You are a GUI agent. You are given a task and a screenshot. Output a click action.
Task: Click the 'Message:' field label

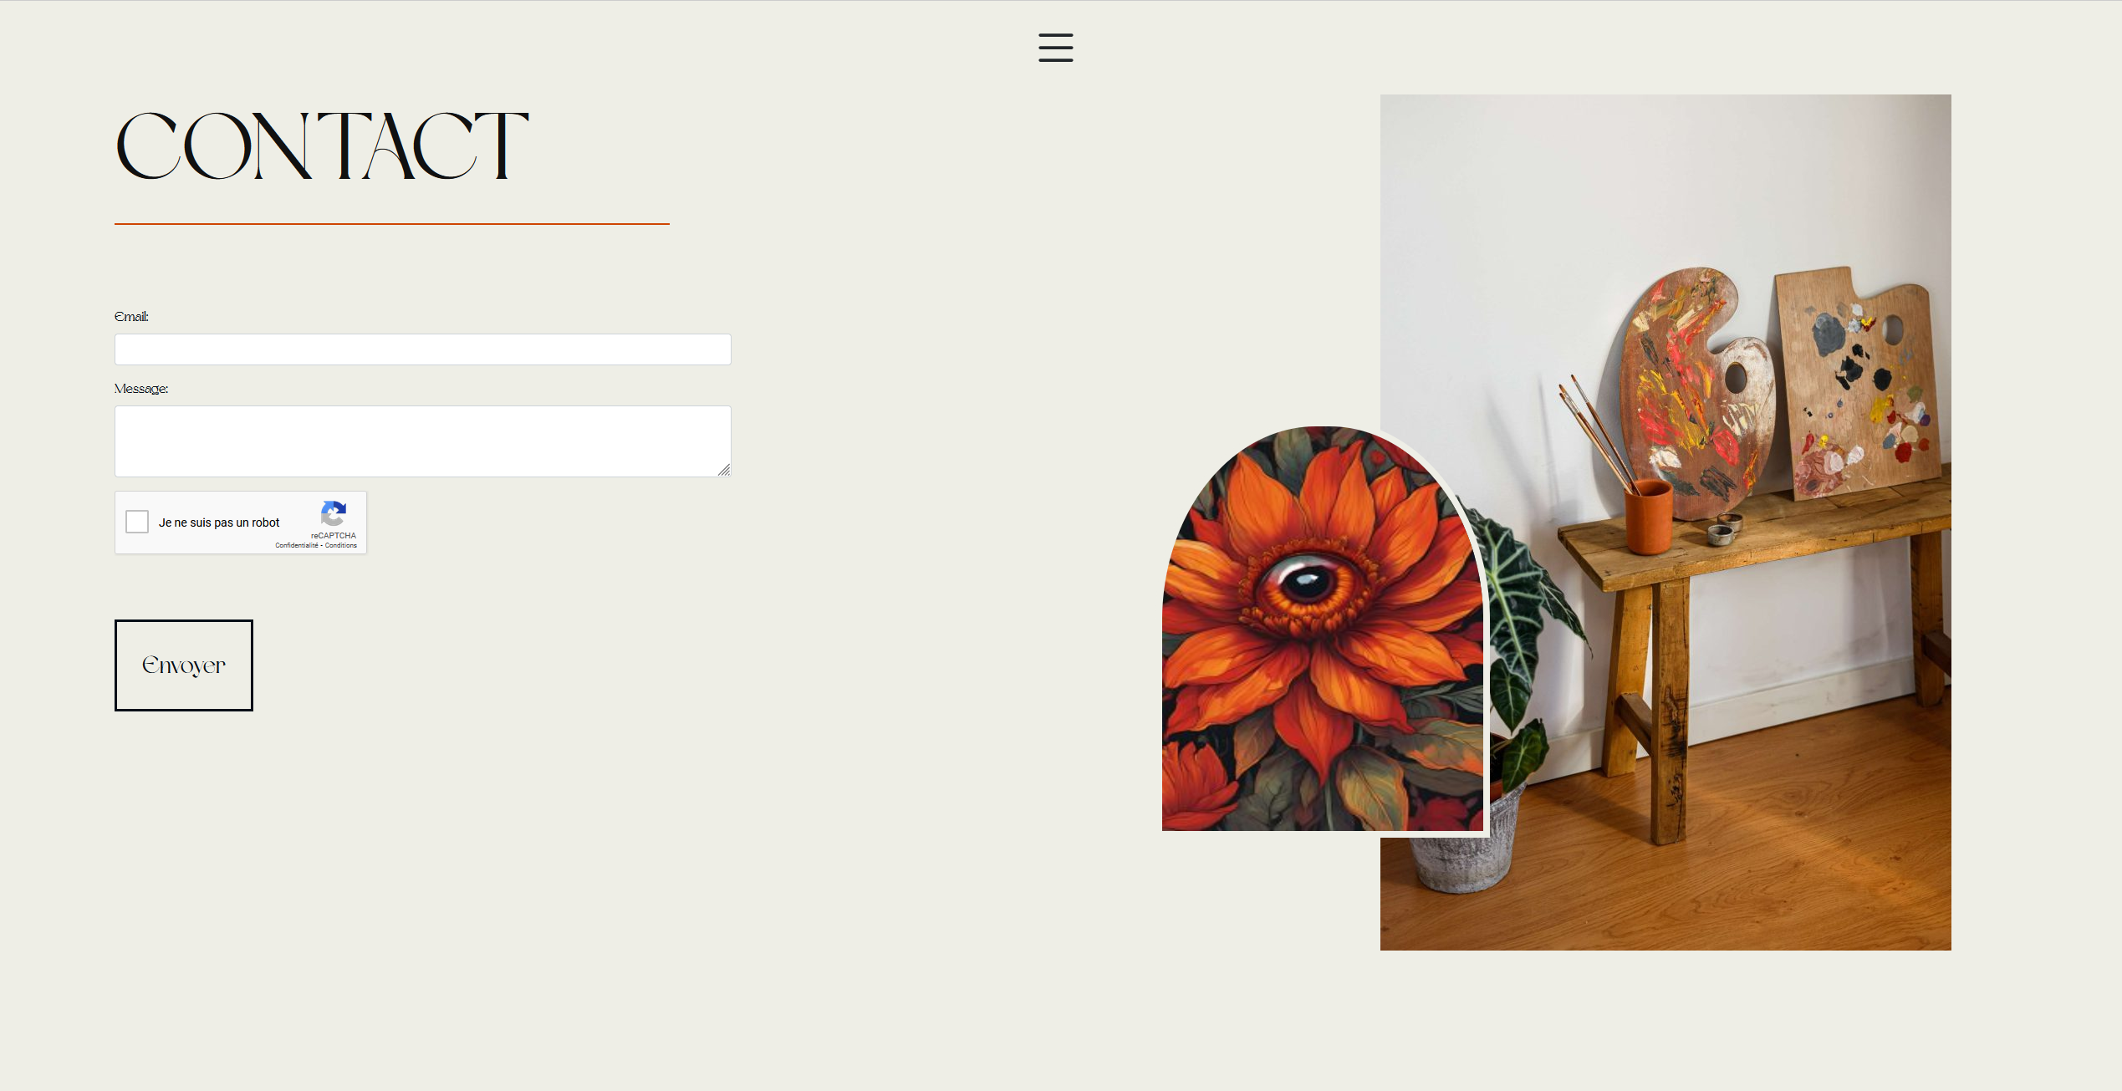(x=141, y=389)
